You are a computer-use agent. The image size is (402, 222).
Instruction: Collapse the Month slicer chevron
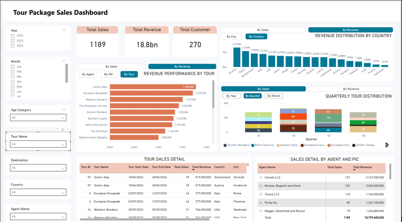pos(64,61)
